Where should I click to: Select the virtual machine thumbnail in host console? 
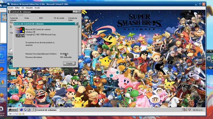4,17
